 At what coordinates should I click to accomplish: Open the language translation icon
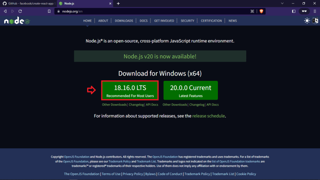(x=315, y=21)
